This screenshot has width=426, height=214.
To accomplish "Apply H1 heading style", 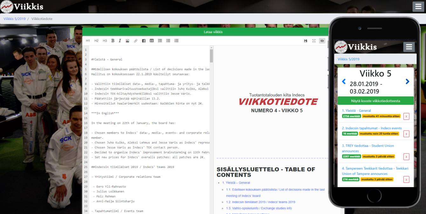I will (x=88, y=41).
